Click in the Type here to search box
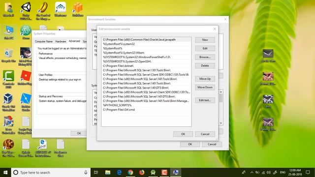Viewport: 315px width, 177px height. tap(51, 173)
